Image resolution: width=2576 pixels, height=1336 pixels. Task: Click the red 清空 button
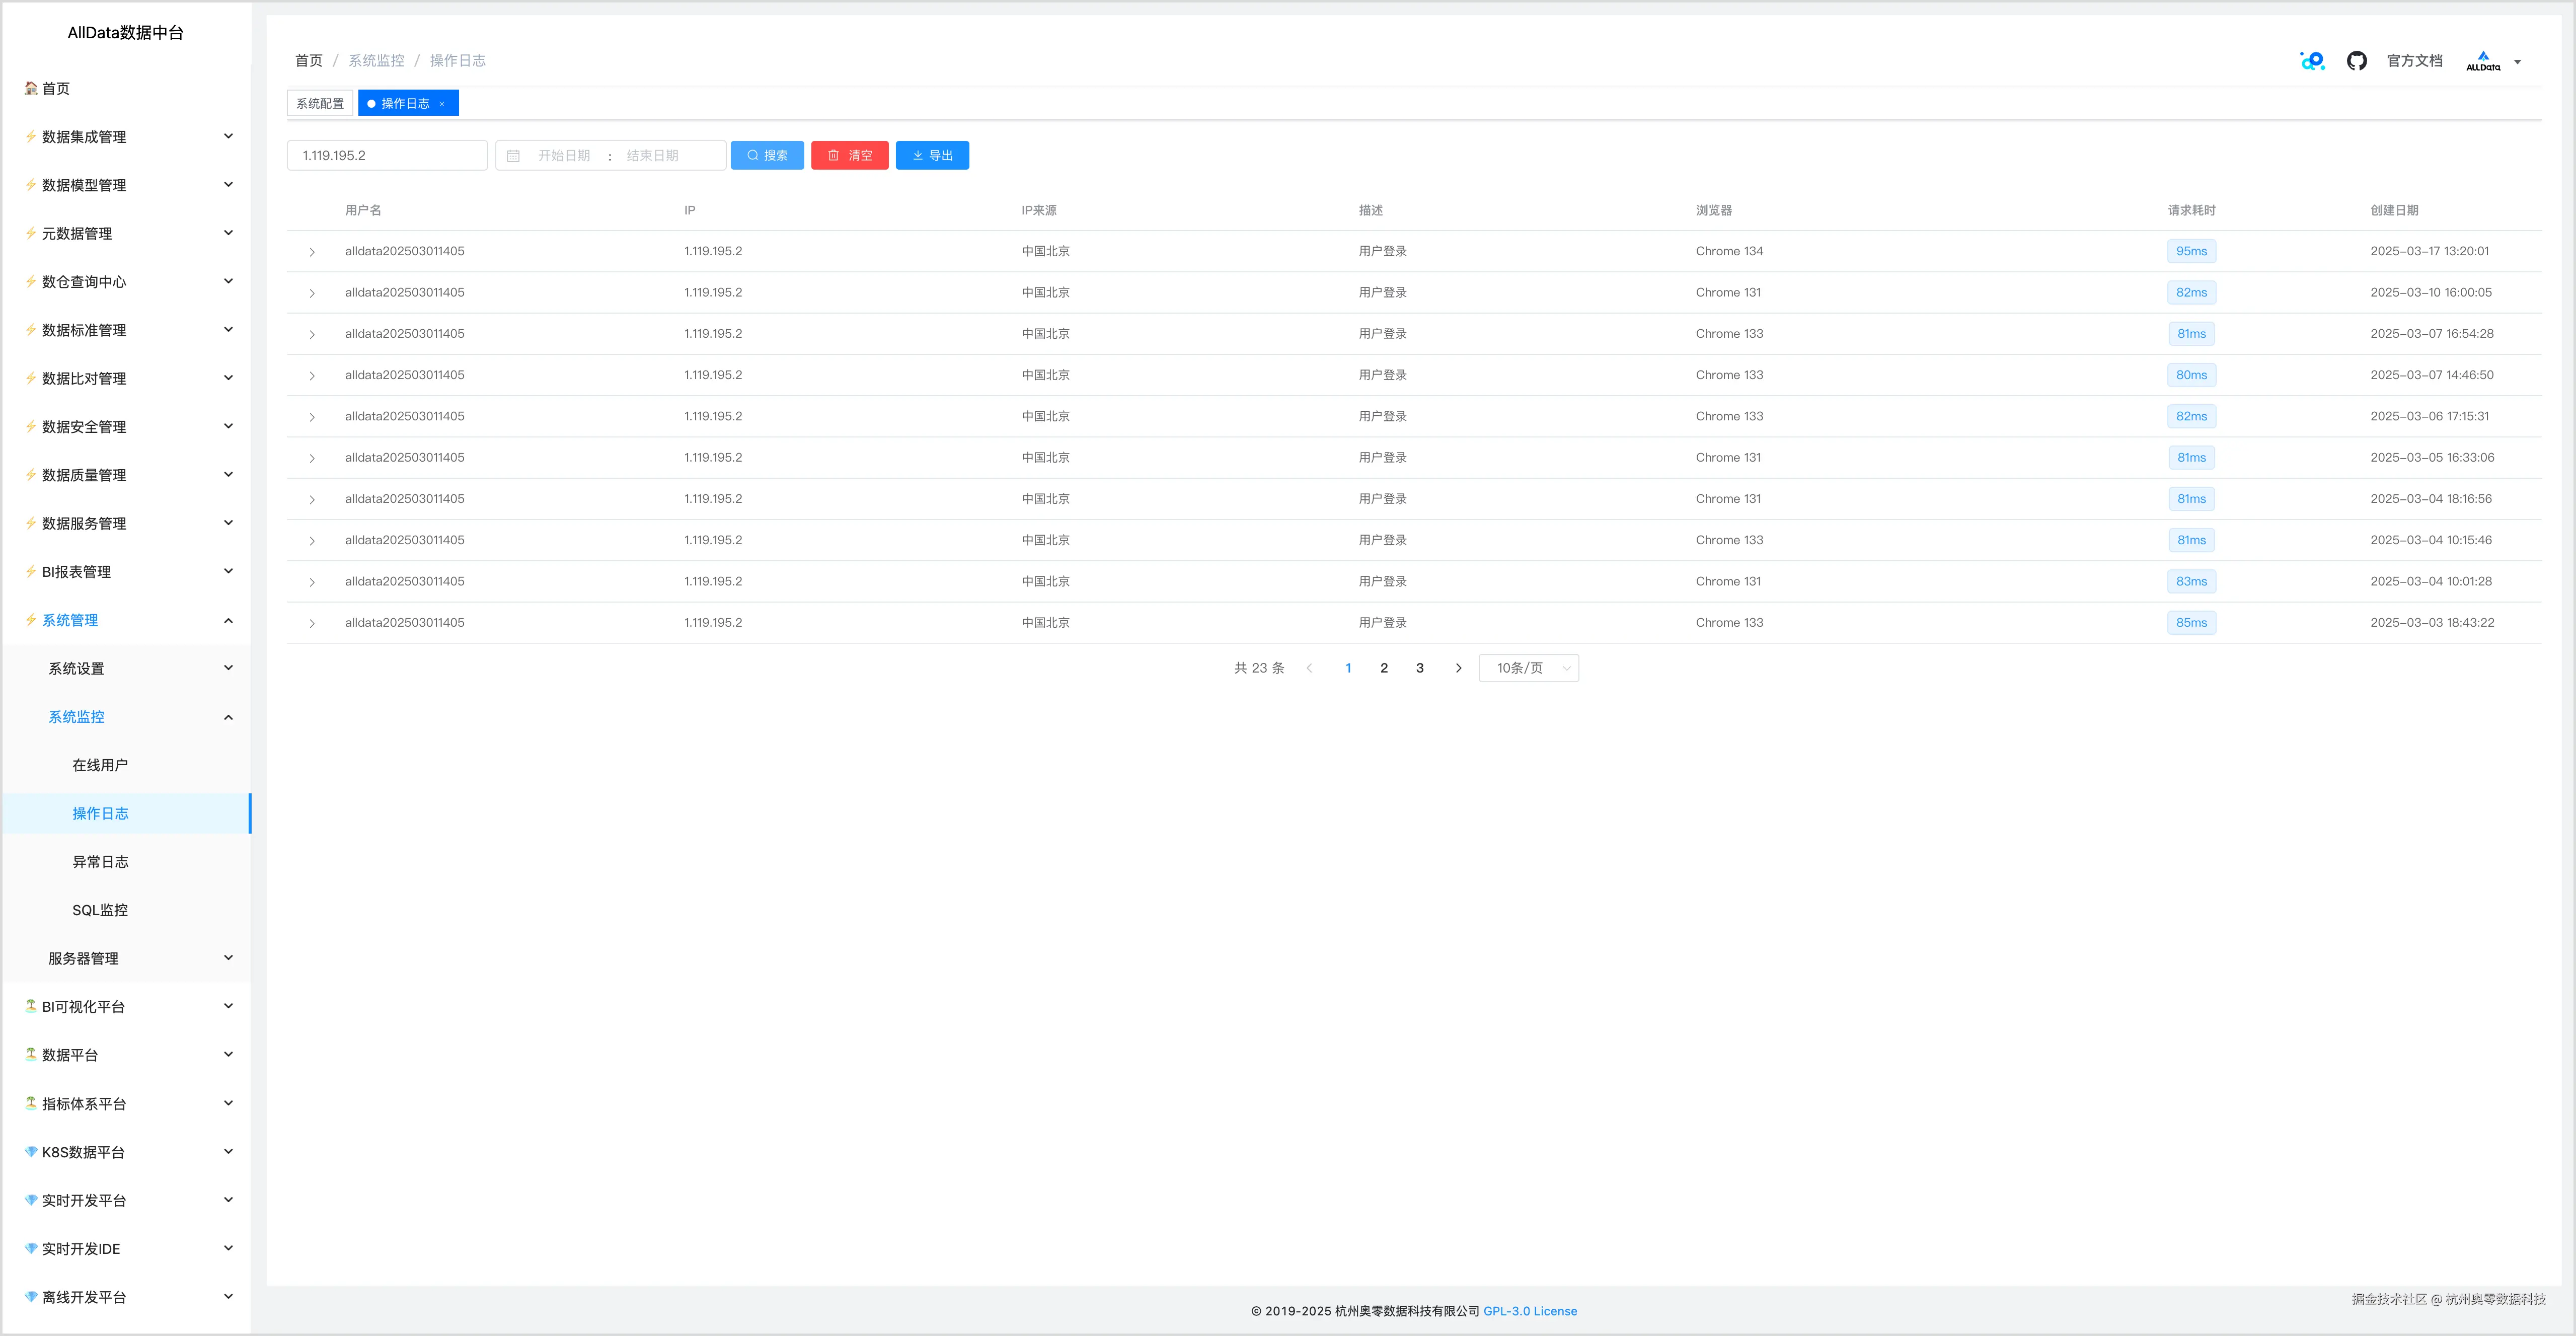click(849, 156)
